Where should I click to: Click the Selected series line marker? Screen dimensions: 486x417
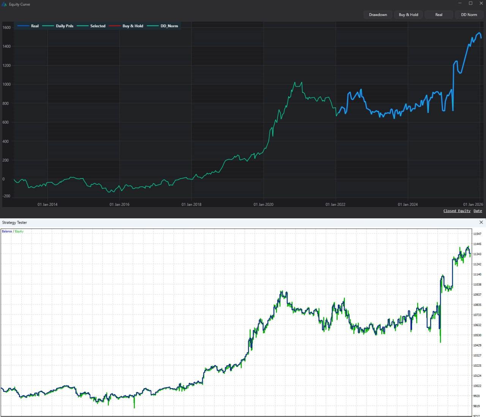click(x=83, y=26)
